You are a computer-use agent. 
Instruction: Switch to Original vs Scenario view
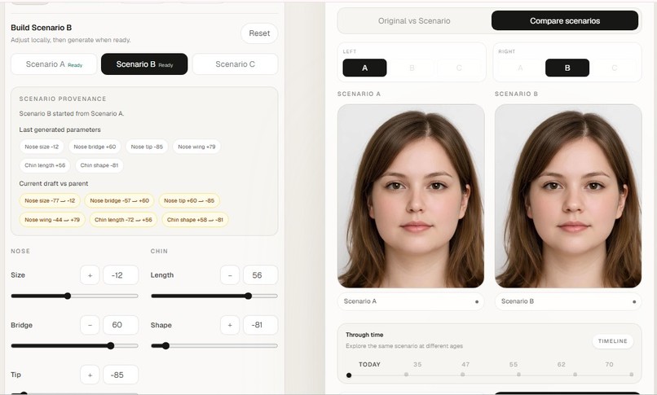[414, 21]
